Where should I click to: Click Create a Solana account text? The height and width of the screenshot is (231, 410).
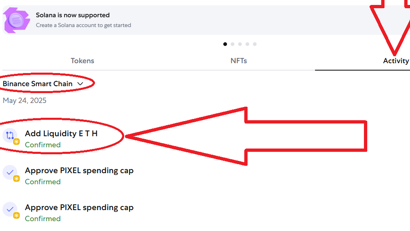click(x=83, y=25)
